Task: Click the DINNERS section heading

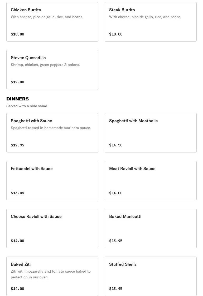Action: click(x=17, y=99)
